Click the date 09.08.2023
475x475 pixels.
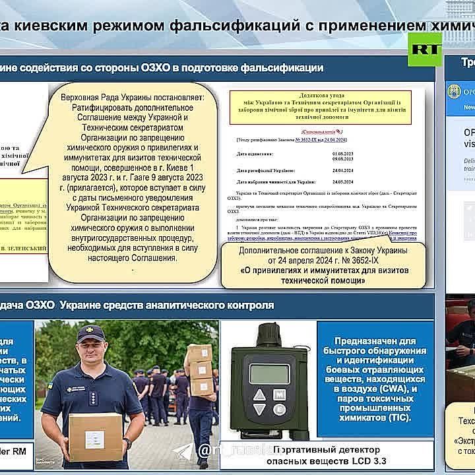coord(342,159)
